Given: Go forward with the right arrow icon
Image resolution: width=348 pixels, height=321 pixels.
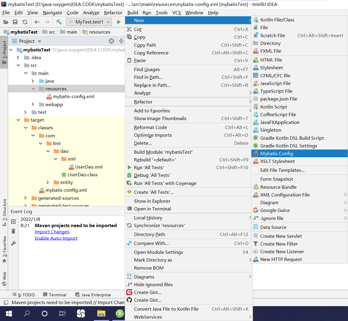Looking at the screenshot, I should pyautogui.click(x=47, y=22).
